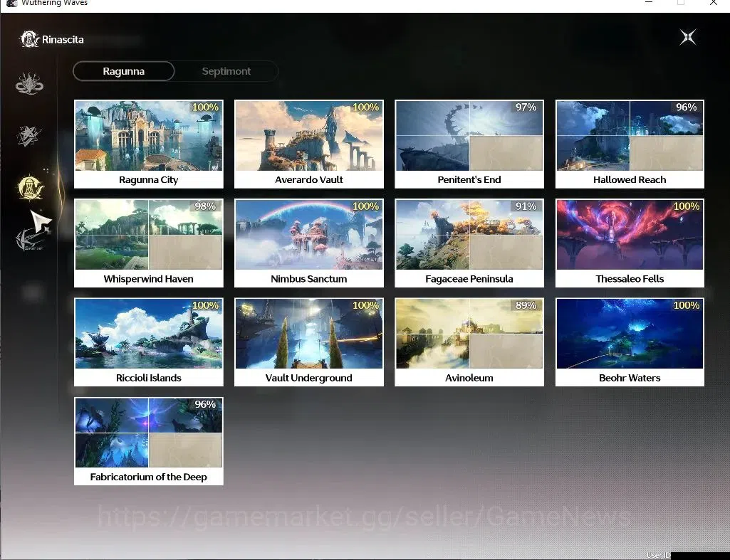Close the exploration panel with the X icon
This screenshot has height=560, width=730.
click(x=688, y=37)
